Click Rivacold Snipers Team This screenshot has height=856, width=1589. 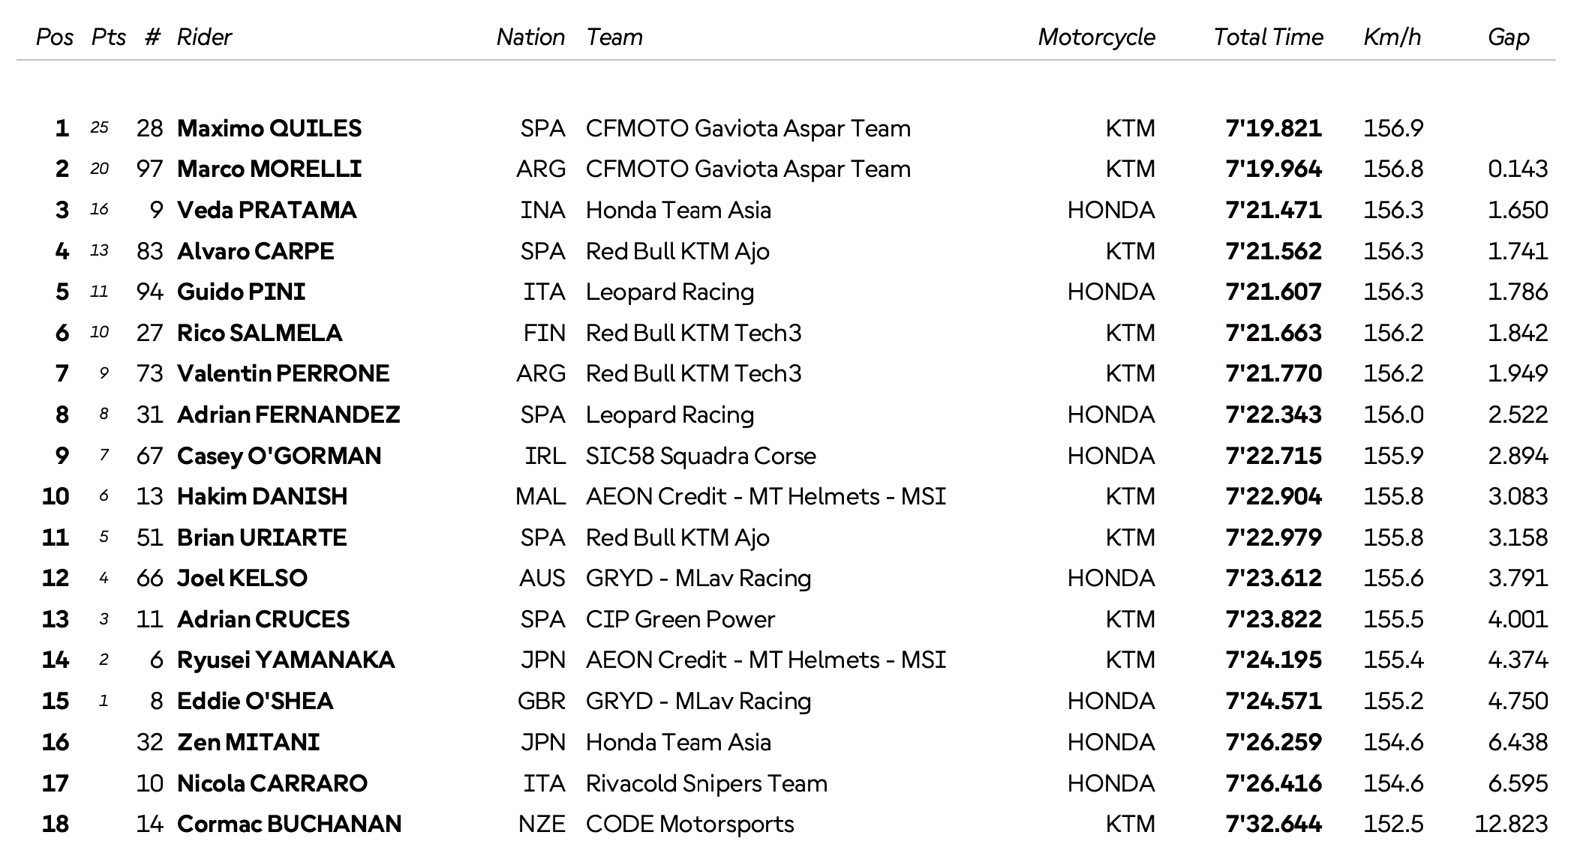(706, 783)
